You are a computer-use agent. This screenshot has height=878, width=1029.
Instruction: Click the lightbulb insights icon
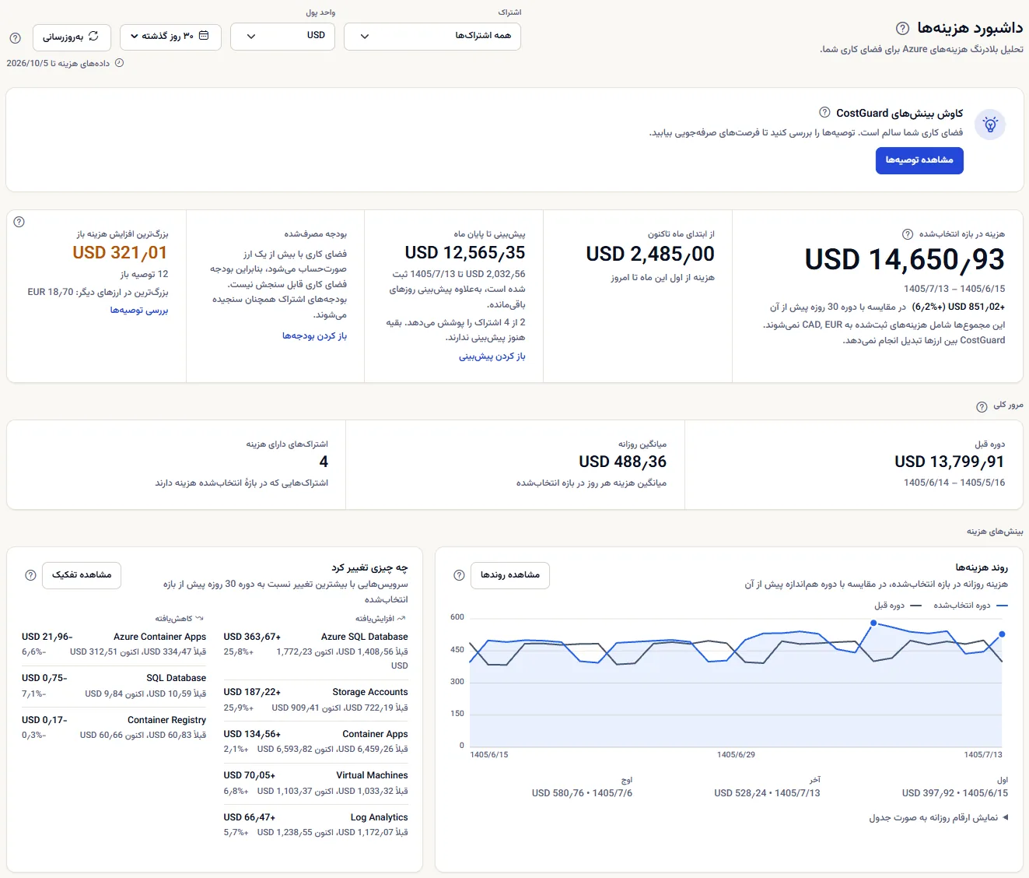pyautogui.click(x=990, y=125)
